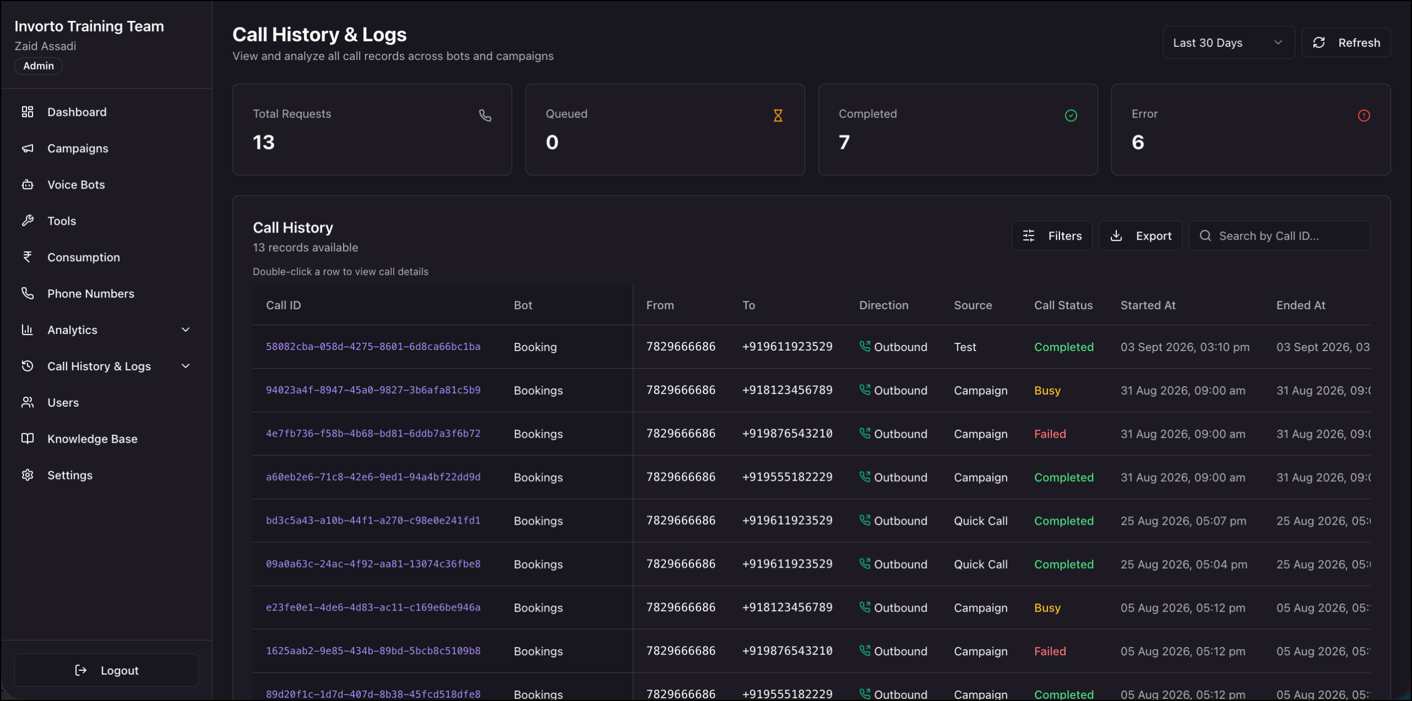Click the Call ID column header
1412x701 pixels.
284,305
